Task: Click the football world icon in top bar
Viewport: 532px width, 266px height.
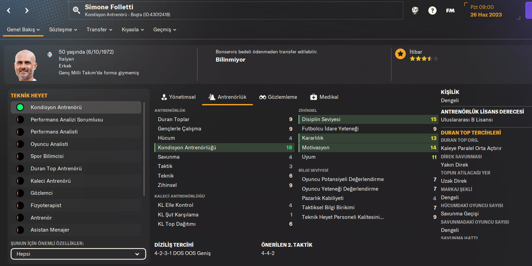Action: click(415, 11)
